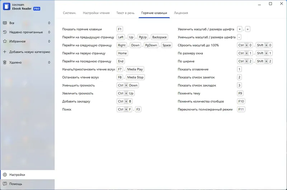Open the Избранное category
This screenshot has width=287, height=190.
click(27, 42)
